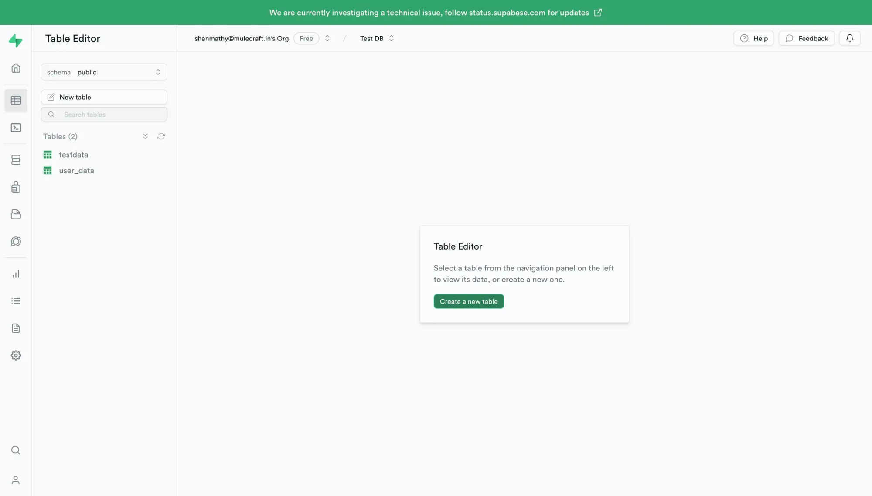Open the Authentication lock icon
This screenshot has height=496, width=872.
coord(16,187)
